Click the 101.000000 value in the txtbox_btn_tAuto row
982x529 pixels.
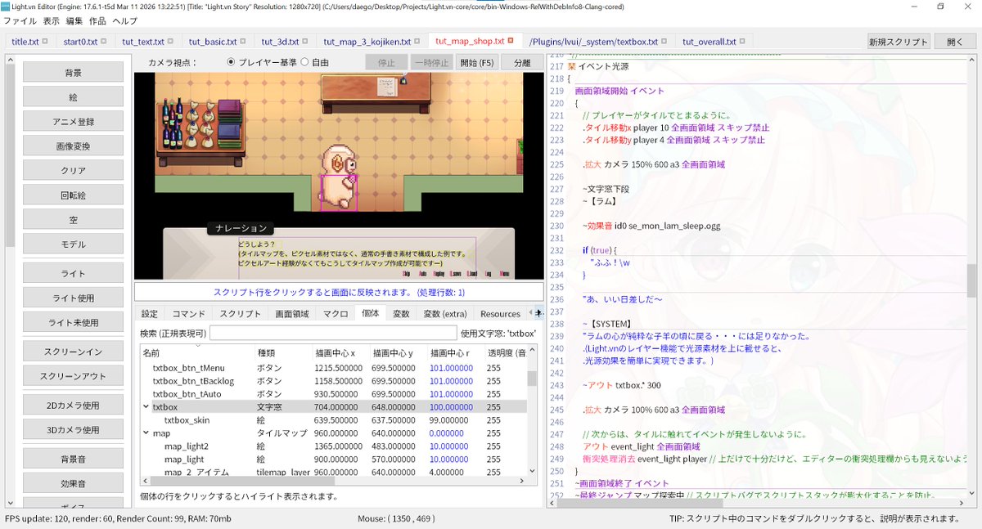pyautogui.click(x=452, y=394)
